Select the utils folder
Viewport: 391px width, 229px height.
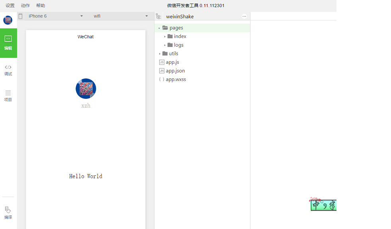(x=202, y=54)
